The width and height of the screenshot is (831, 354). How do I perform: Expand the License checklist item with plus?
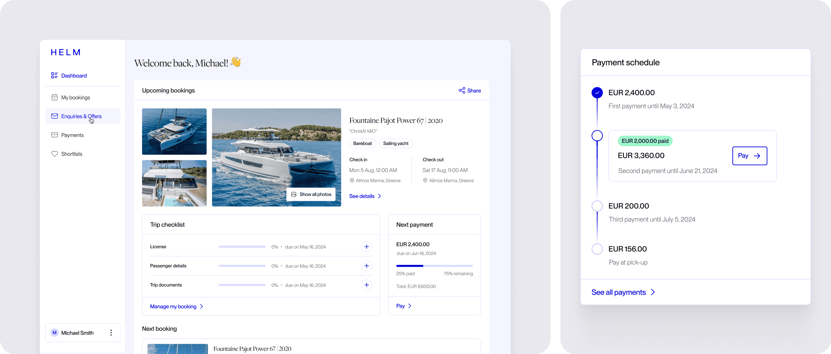pyautogui.click(x=366, y=247)
